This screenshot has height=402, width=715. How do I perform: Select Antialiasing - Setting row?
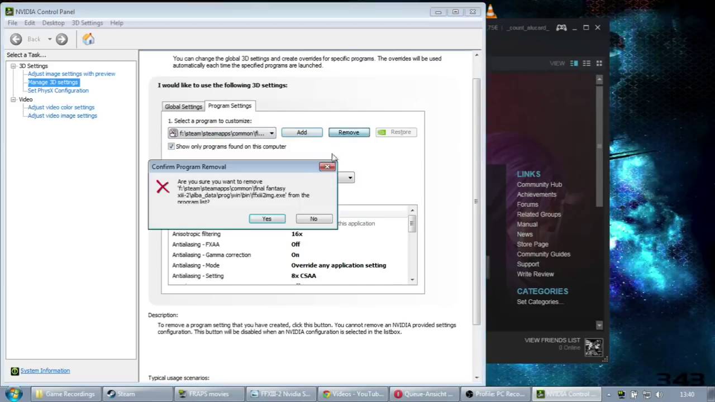tap(289, 276)
